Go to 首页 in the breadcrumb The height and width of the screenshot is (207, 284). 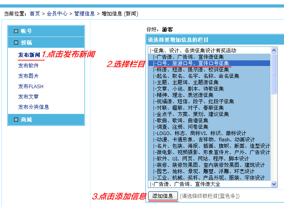(x=35, y=14)
